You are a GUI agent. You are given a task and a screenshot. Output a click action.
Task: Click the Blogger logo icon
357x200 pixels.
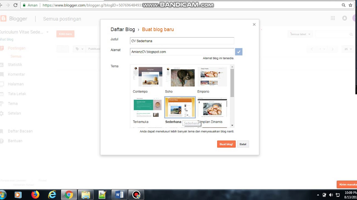tap(3, 19)
